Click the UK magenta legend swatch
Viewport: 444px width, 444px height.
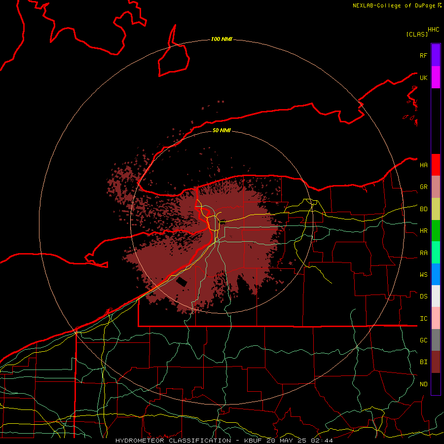pos(436,77)
